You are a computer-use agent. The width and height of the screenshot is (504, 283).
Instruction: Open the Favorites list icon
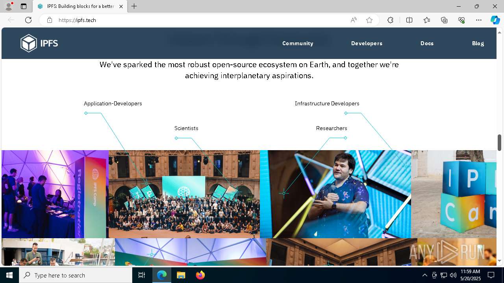tap(427, 20)
